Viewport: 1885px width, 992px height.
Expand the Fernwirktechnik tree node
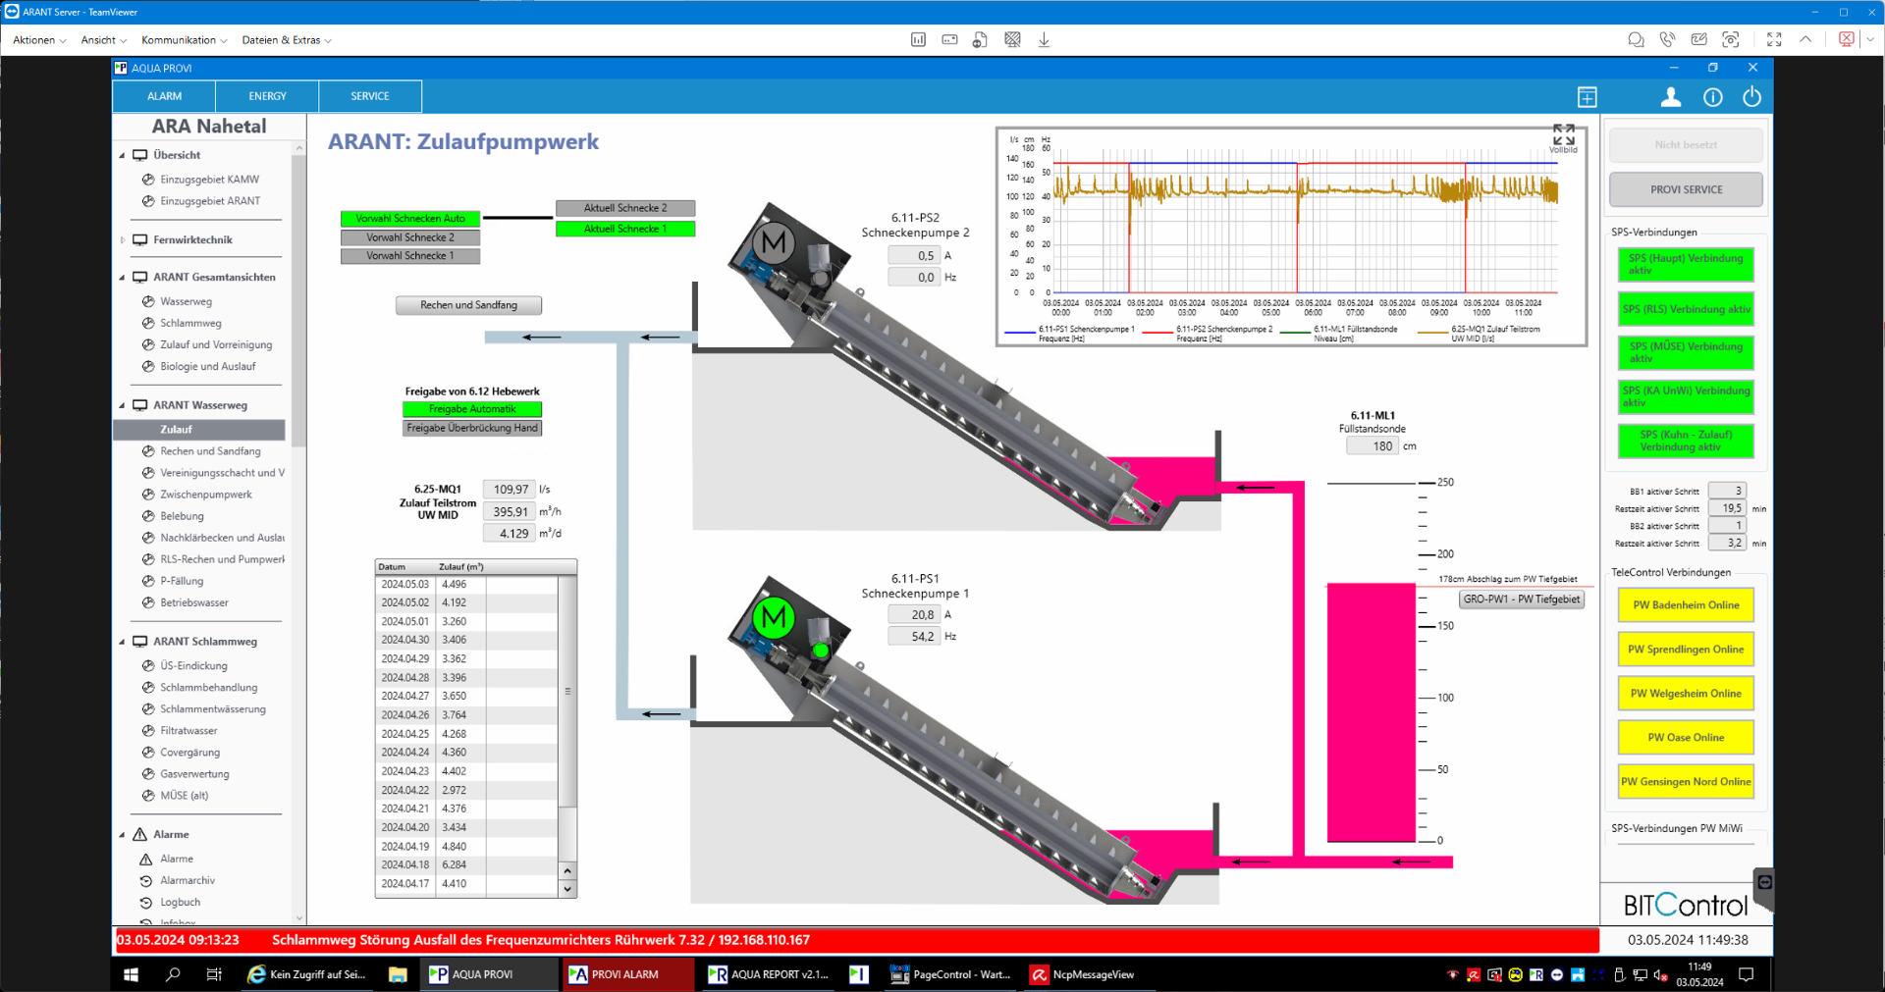click(x=123, y=239)
